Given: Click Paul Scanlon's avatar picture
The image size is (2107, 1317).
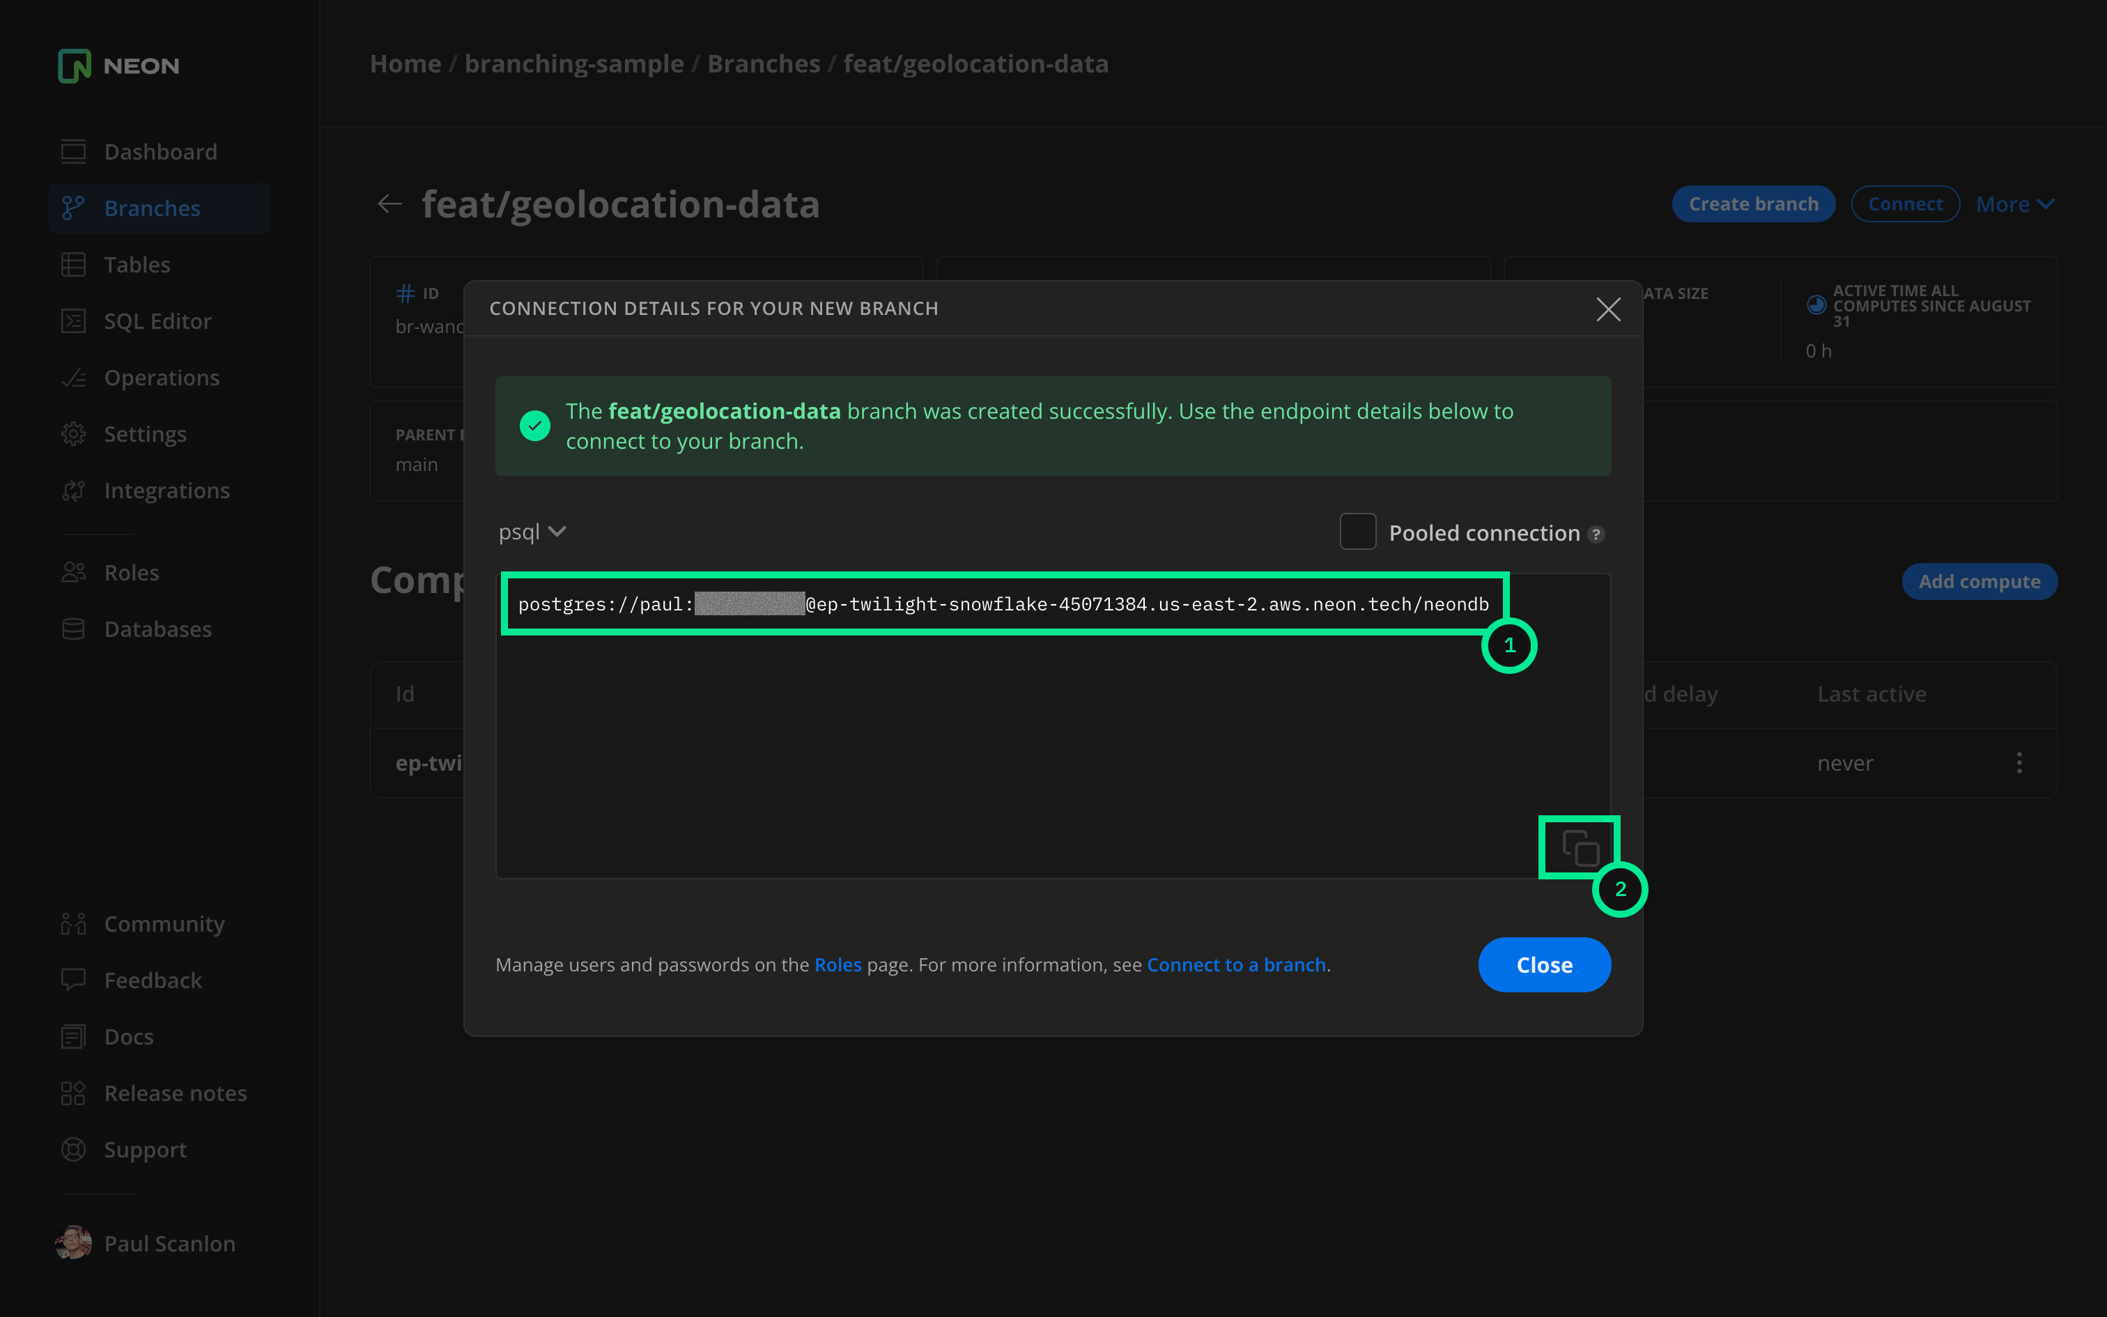Looking at the screenshot, I should 74,1243.
